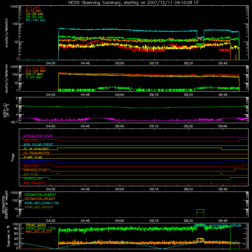Click the A0.1 flux level label
The width and height of the screenshot is (252, 252).
(14, 122)
